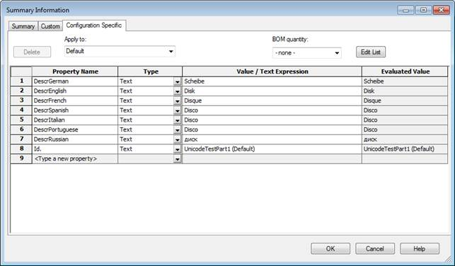Viewport: 455px width, 266px height.
Task: Click the evaluated value Scheibe cell
Action: [405, 81]
